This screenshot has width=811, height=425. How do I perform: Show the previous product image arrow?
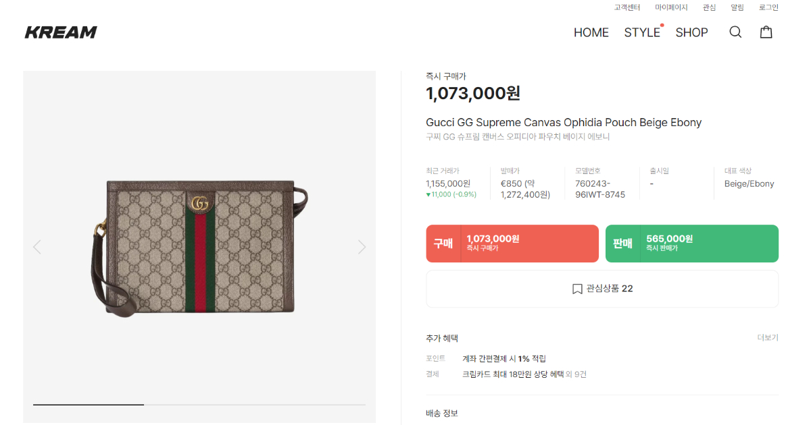pos(37,247)
